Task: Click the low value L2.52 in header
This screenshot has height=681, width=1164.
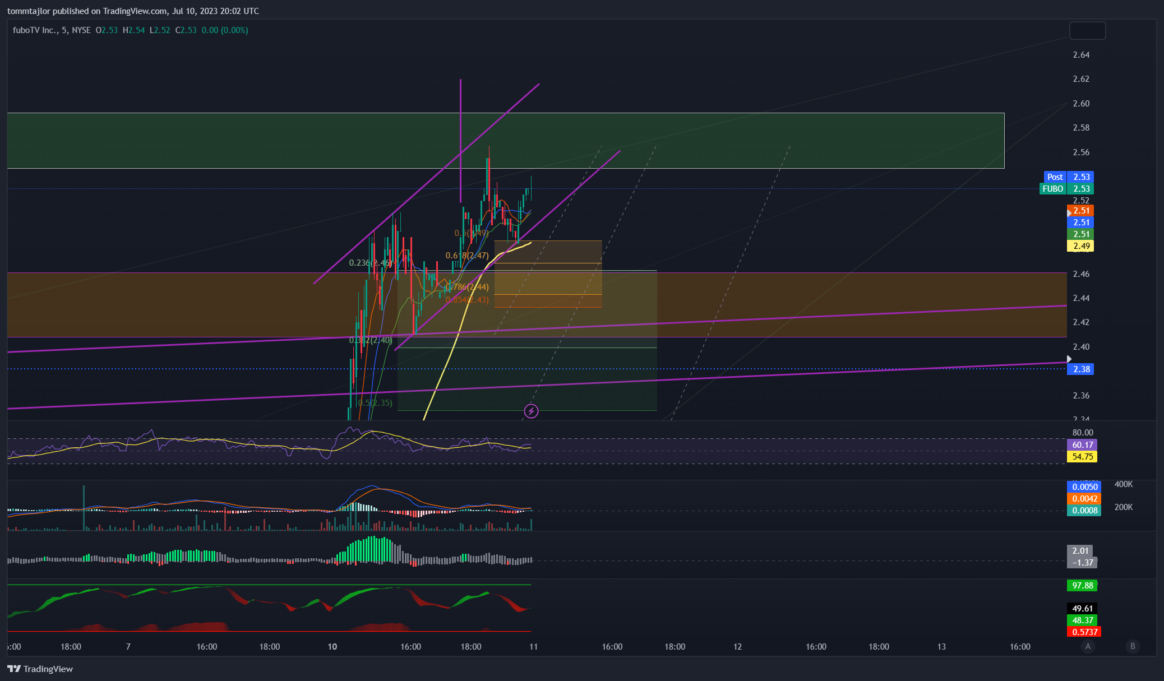Action: click(x=160, y=30)
